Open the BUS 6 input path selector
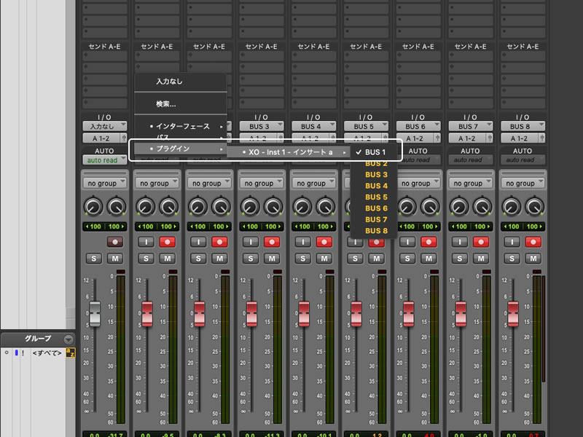 [418, 126]
